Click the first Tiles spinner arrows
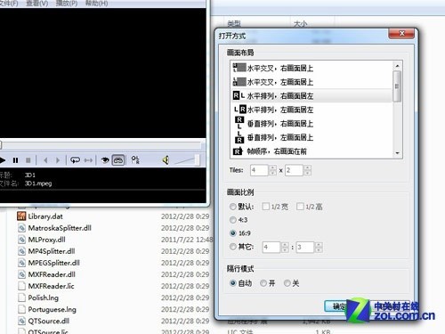Screen dimensions: 445x334 (272, 170)
